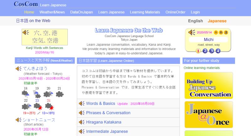The width and height of the screenshot is (251, 136).
Task: Play audio for the Kanji Words box
Action: click(x=25, y=33)
